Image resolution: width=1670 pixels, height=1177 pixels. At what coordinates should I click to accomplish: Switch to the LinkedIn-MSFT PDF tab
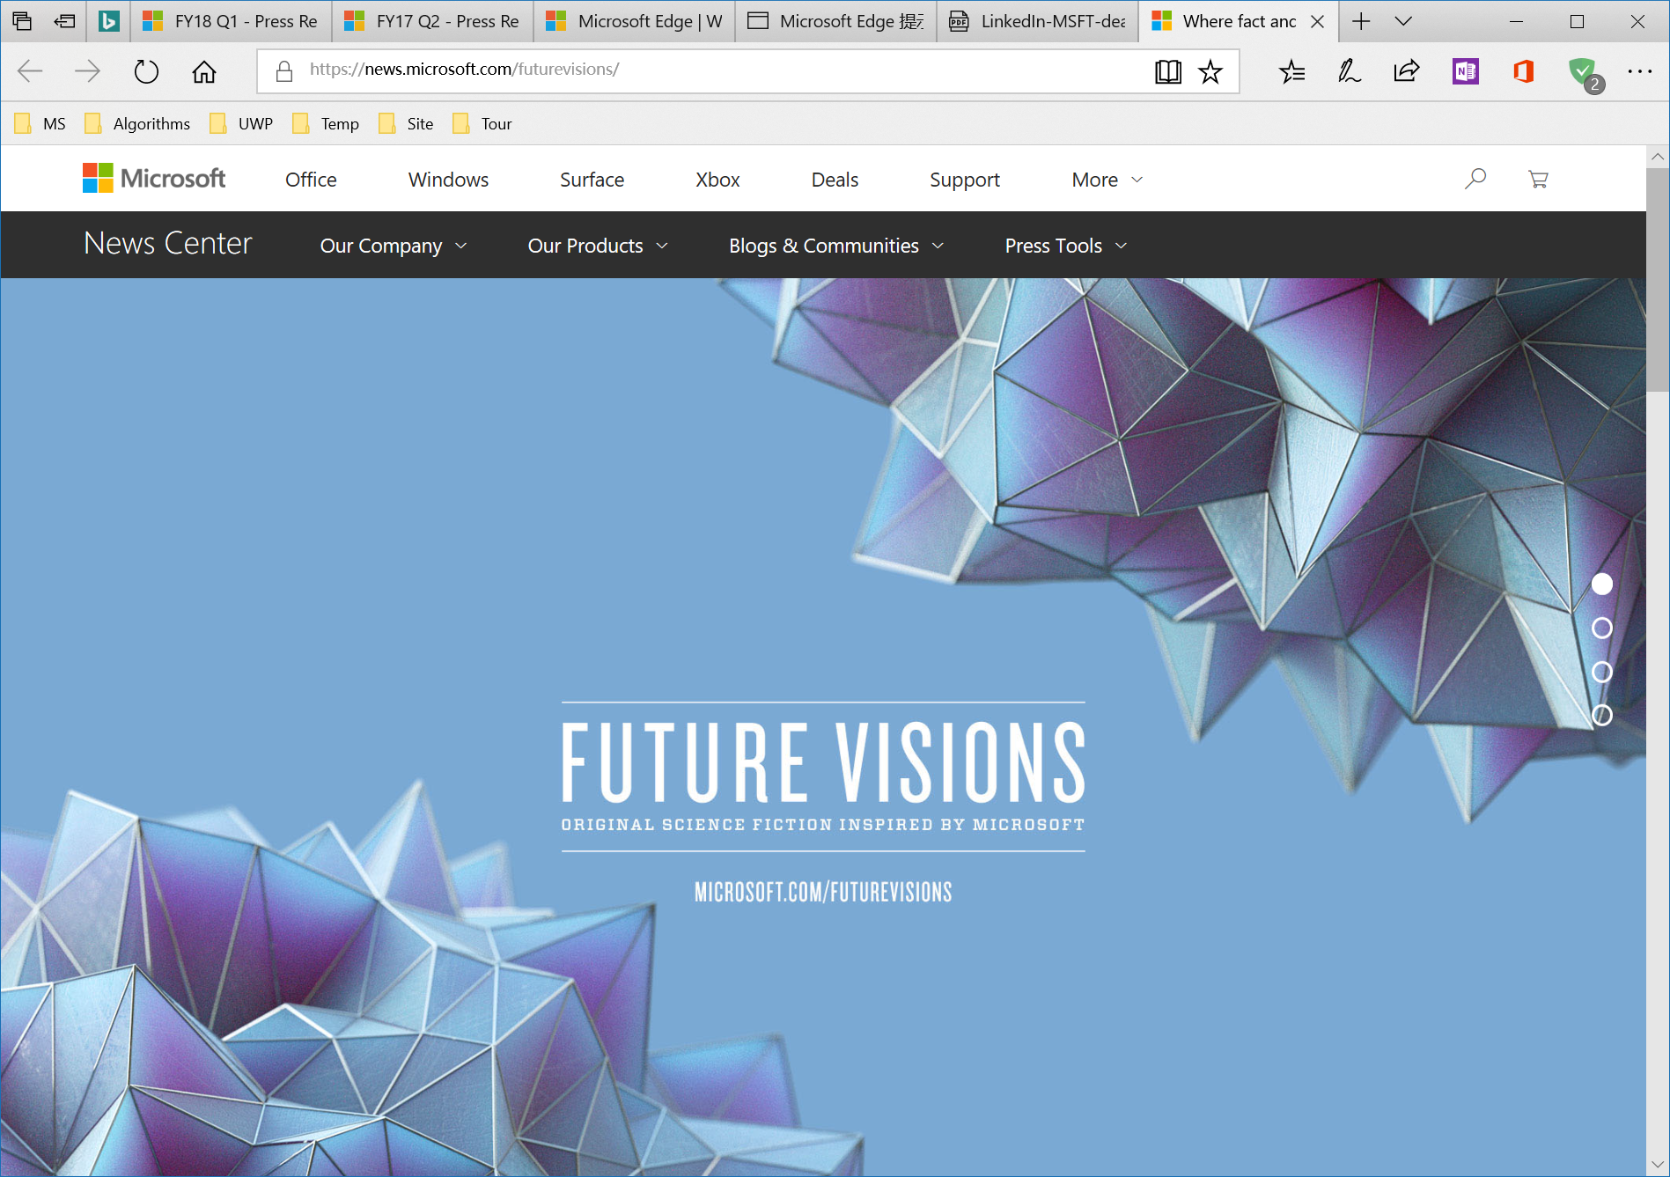(x=1039, y=21)
